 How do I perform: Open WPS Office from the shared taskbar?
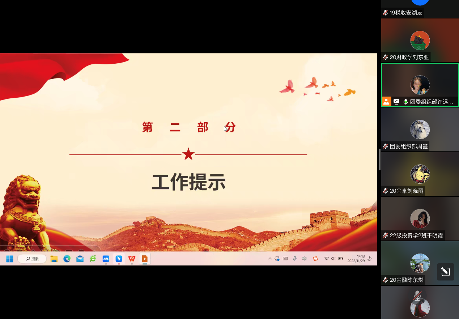132,259
